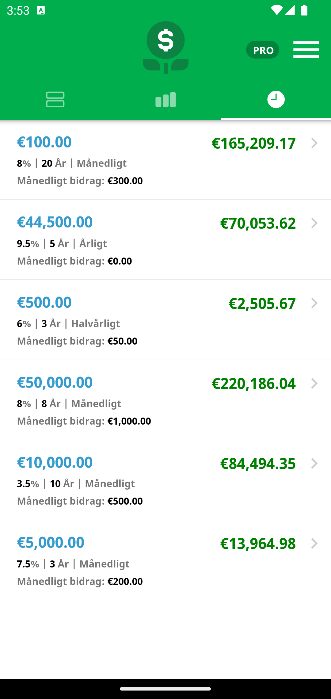Tap the €165,209.17 result amount
Screen dimensions: 331x699
coord(254,143)
